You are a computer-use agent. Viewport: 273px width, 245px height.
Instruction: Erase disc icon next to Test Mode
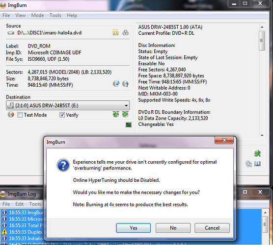11,115
